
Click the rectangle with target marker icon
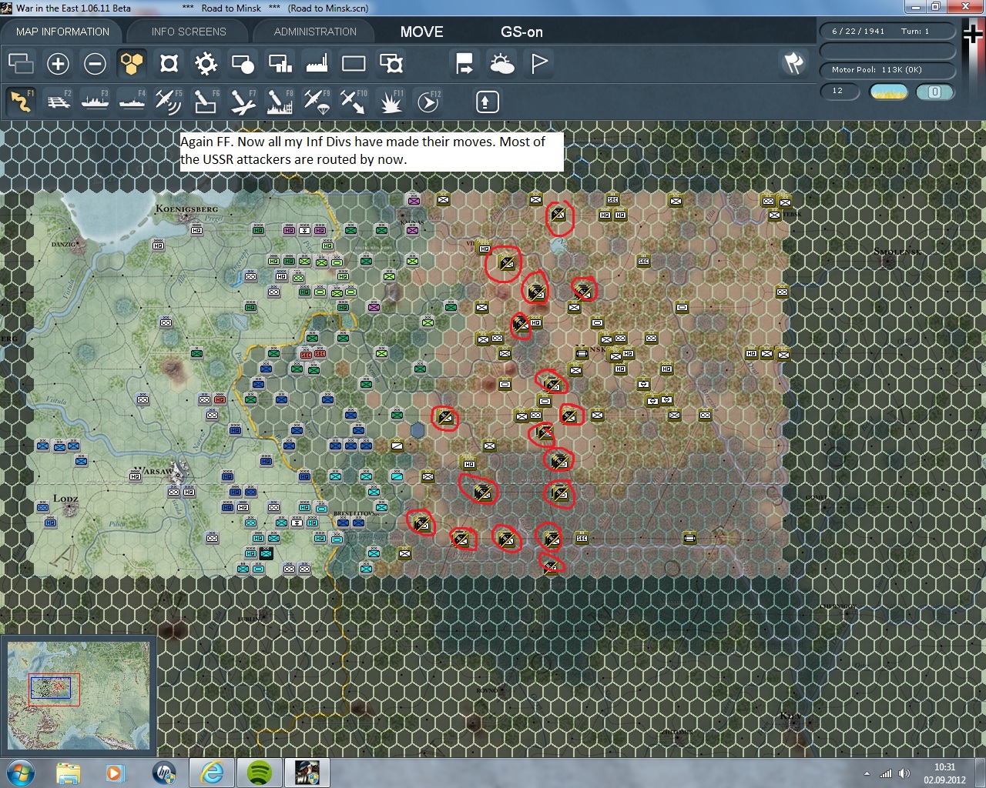pyautogui.click(x=391, y=63)
